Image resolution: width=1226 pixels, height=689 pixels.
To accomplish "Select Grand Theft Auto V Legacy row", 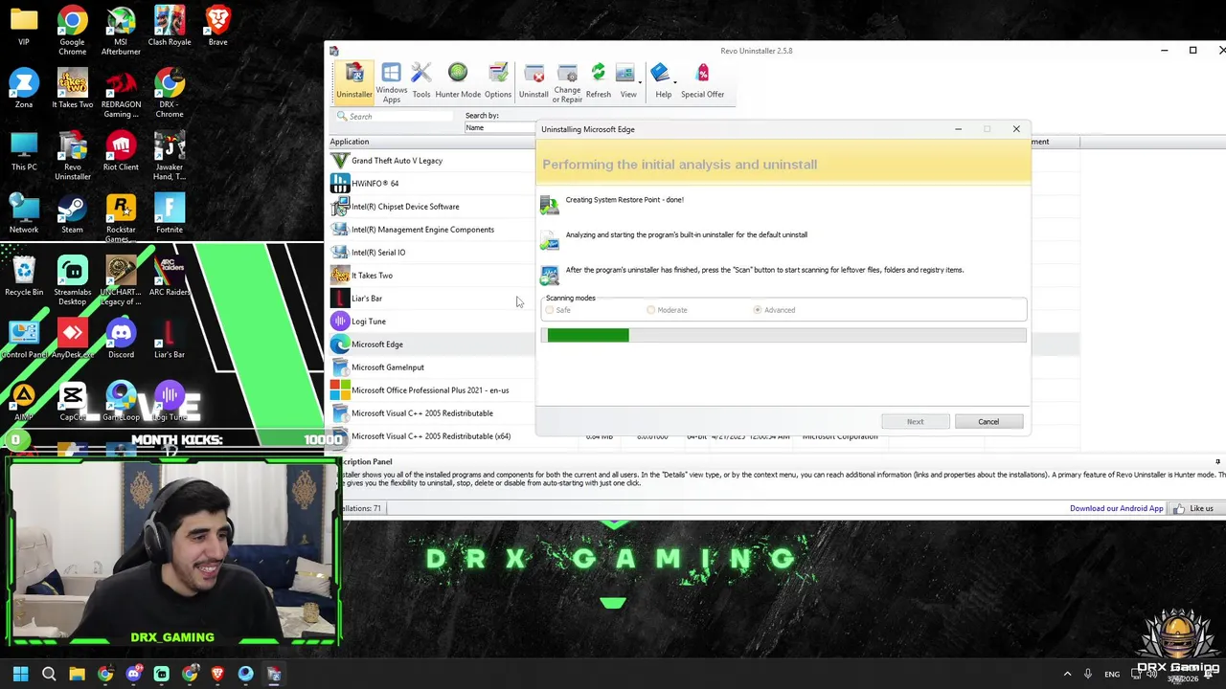I will tap(432, 161).
